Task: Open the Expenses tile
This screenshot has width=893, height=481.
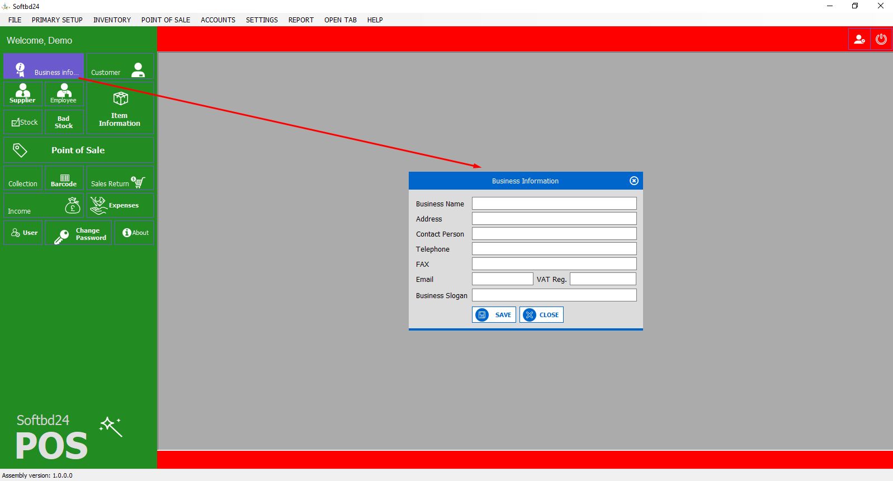Action: click(x=120, y=205)
